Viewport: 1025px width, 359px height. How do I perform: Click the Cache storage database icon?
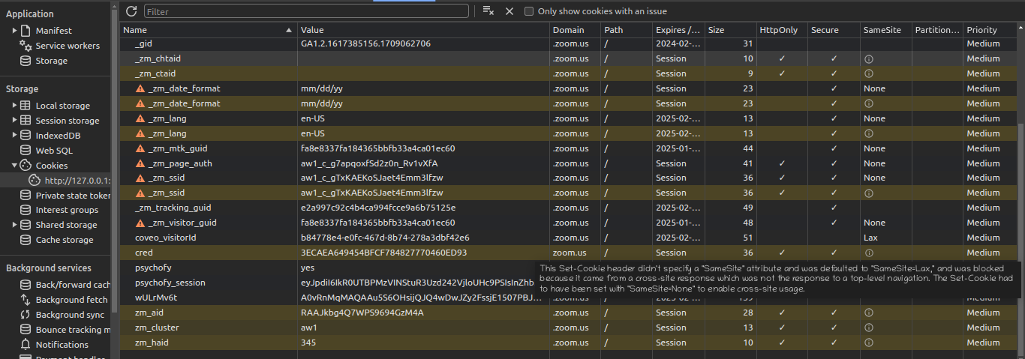point(26,240)
